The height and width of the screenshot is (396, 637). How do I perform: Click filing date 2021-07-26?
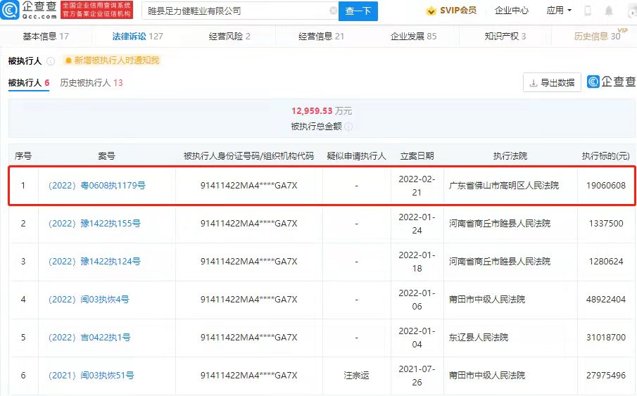(x=417, y=376)
